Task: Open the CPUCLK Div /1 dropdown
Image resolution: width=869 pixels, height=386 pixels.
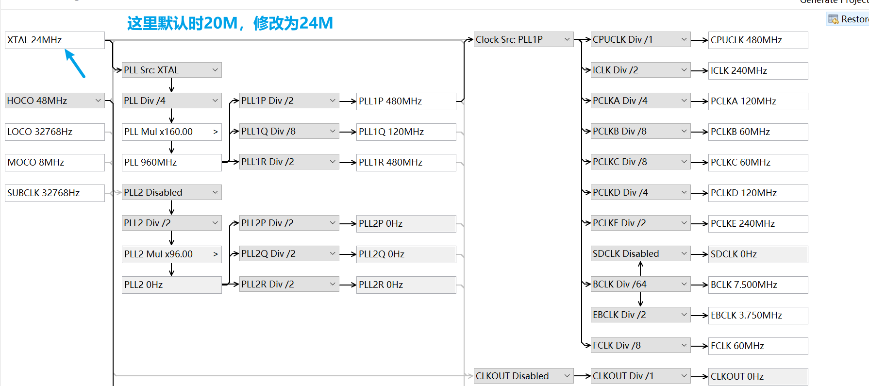Action: coord(641,39)
